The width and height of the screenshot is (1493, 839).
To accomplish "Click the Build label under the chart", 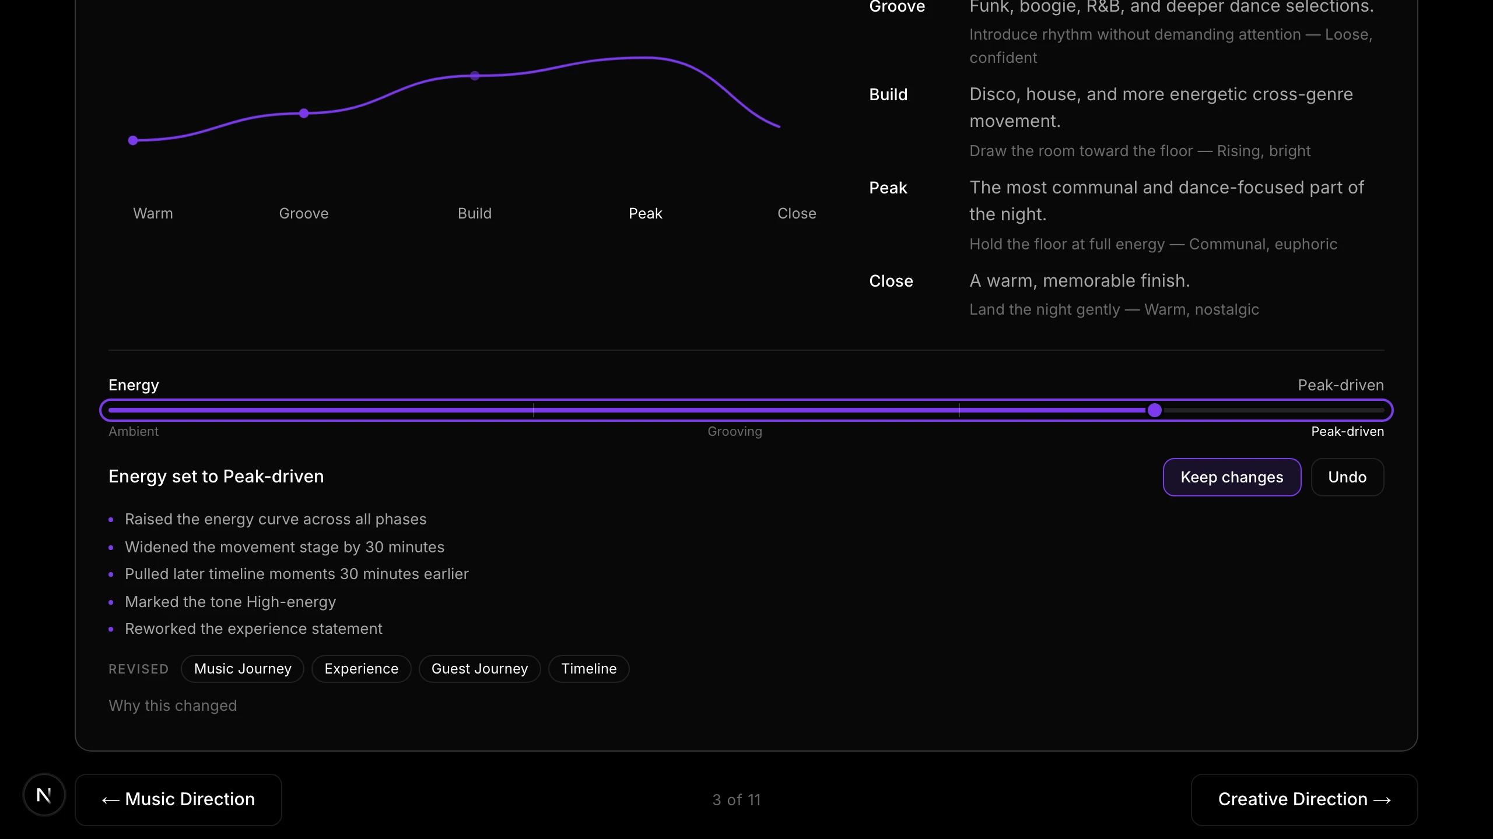I will pyautogui.click(x=474, y=213).
